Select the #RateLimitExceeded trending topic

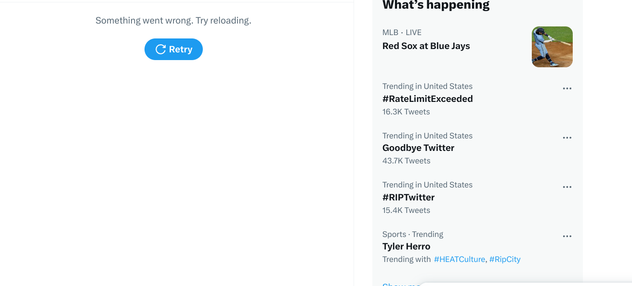coord(427,99)
